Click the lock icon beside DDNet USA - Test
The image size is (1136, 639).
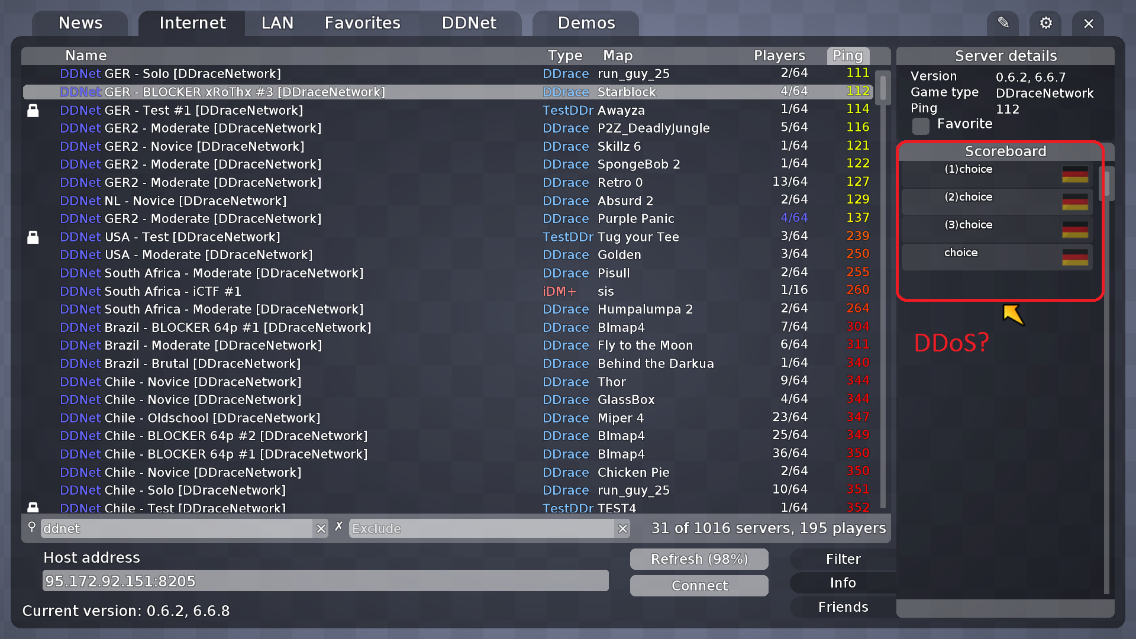(33, 237)
